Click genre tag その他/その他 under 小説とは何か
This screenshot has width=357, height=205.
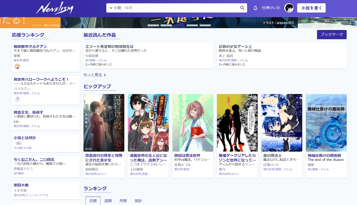22,148
